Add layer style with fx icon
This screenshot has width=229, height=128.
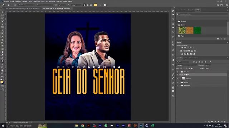[209, 122]
